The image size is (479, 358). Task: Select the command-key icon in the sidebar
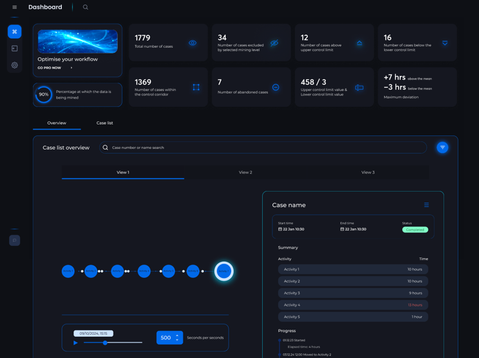point(14,31)
